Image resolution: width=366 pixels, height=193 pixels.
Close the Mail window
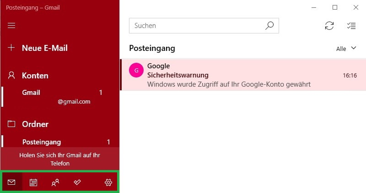pyautogui.click(x=356, y=7)
